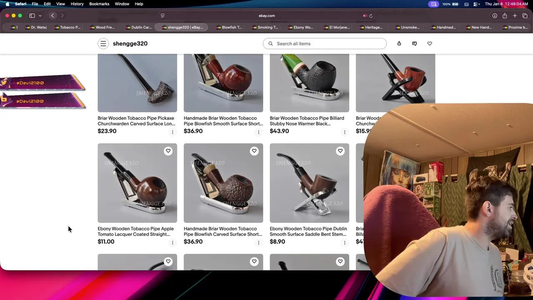The image size is (533, 300).
Task: Open Handmade Briar Blowfish Smooth Surface title
Action: click(x=223, y=121)
